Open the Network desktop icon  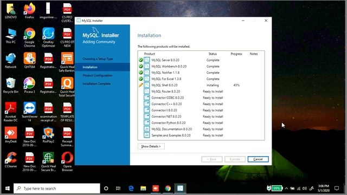point(11,60)
